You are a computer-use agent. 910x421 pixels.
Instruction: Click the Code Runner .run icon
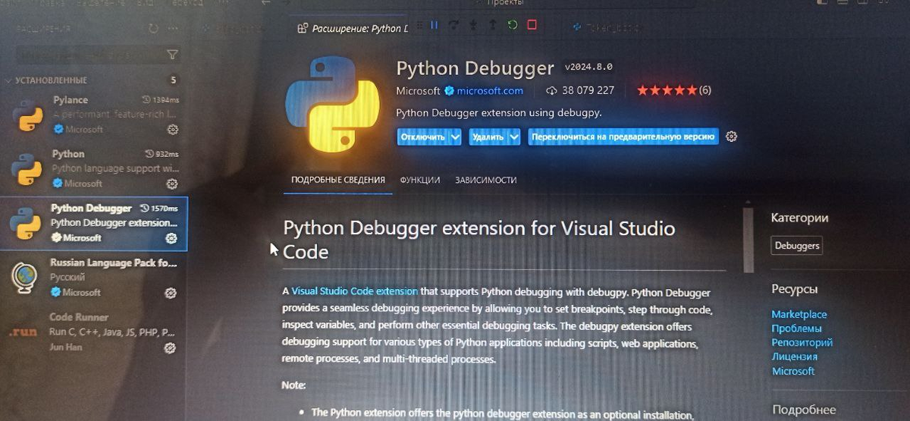click(23, 332)
